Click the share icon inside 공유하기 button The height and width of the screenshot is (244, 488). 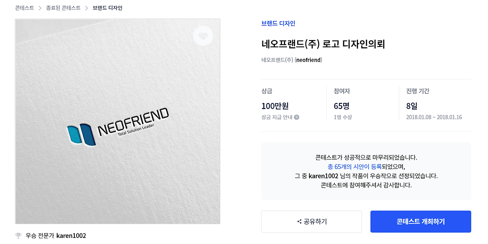[299, 222]
